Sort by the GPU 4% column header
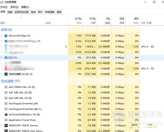 pos(133,21)
